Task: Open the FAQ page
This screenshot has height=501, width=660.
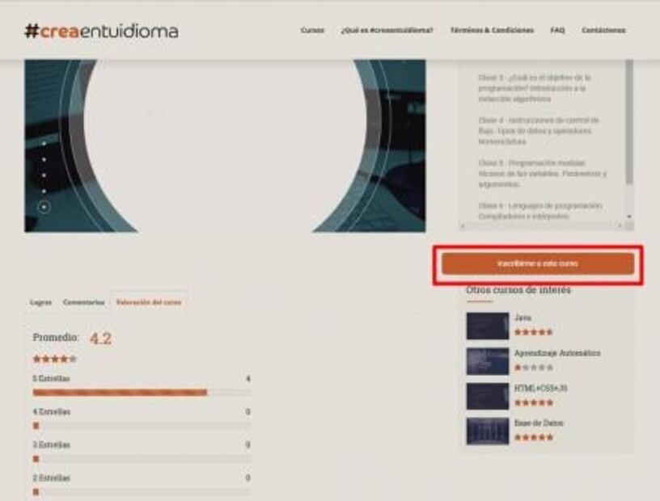Action: 557,31
